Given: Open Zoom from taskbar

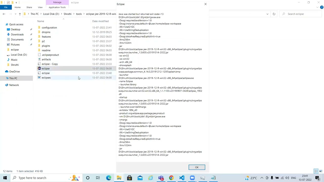Looking at the screenshot, I should (x=192, y=178).
